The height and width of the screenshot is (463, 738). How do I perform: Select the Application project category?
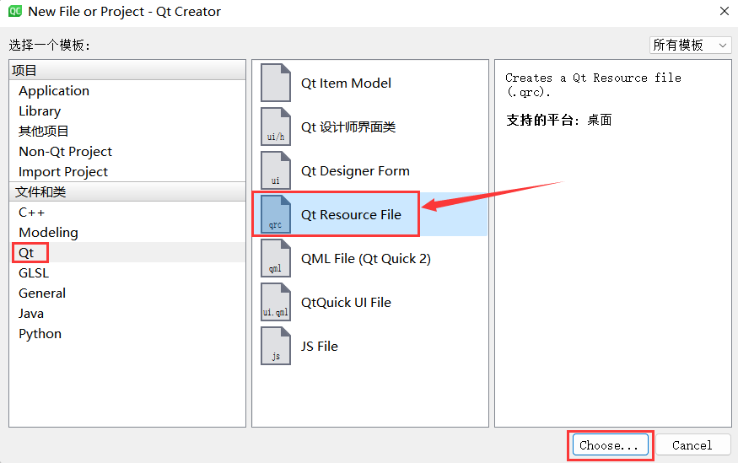(x=54, y=91)
